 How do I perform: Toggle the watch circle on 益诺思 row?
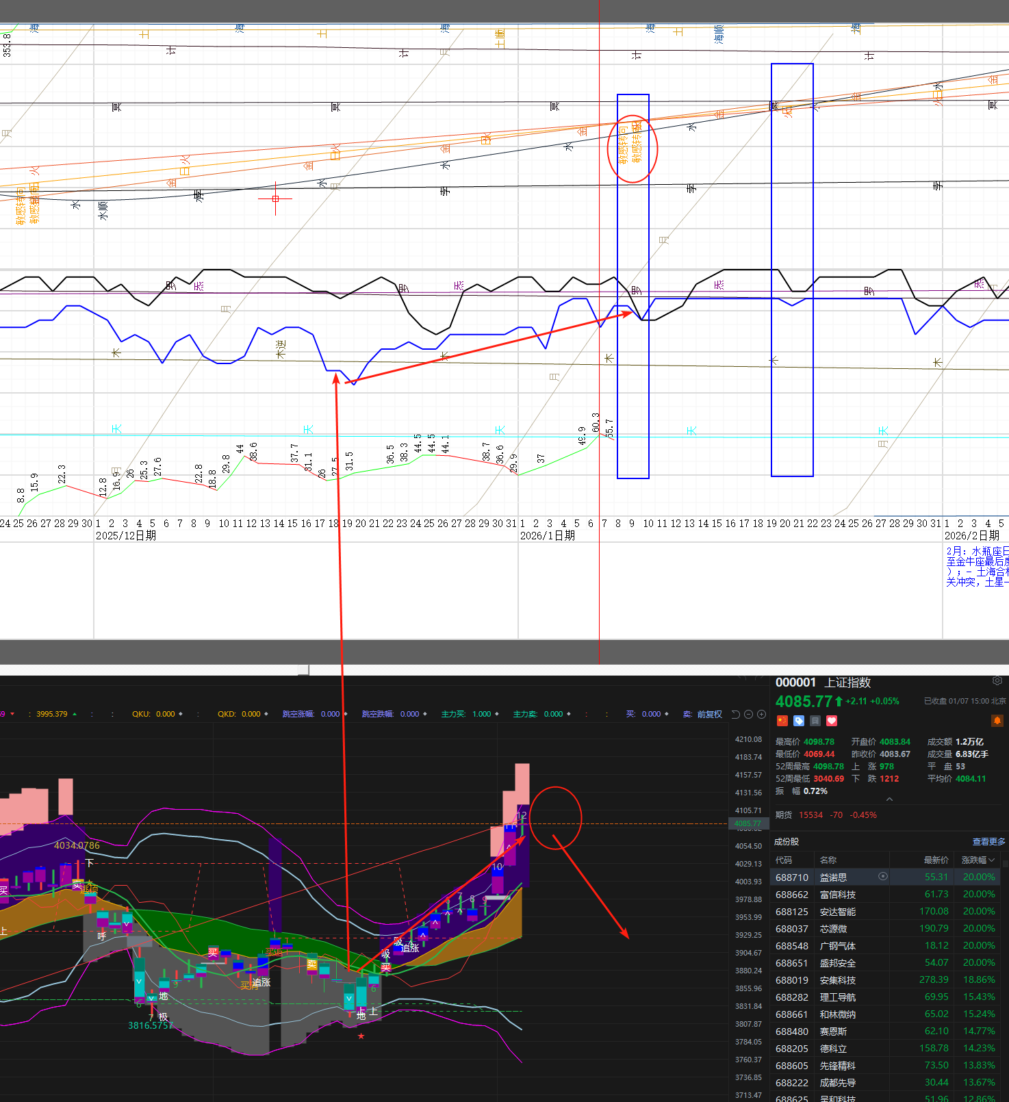883,876
